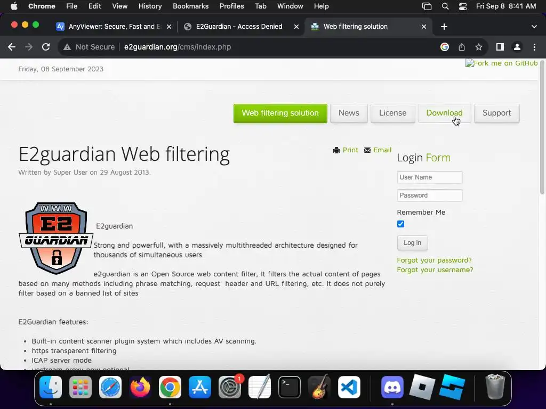Screen dimensions: 546x409
Task: Bookmark this page with the star
Action: point(479,47)
